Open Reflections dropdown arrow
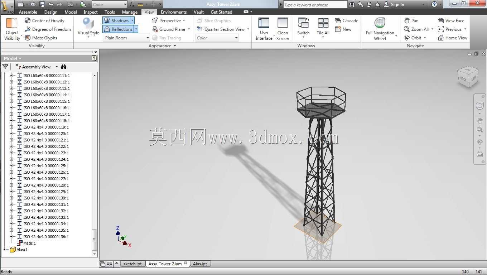Image resolution: width=487 pixels, height=275 pixels. click(136, 29)
